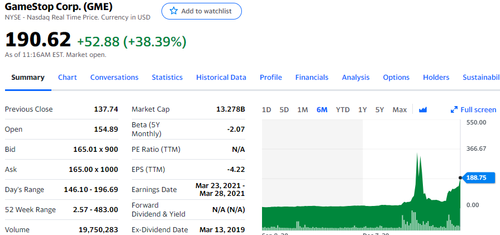
Task: Click the Full screen link text
Action: pos(478,110)
